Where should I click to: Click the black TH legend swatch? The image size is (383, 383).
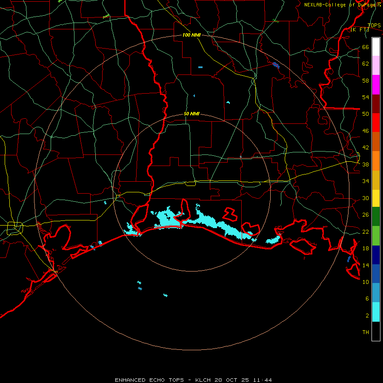pos(376,331)
